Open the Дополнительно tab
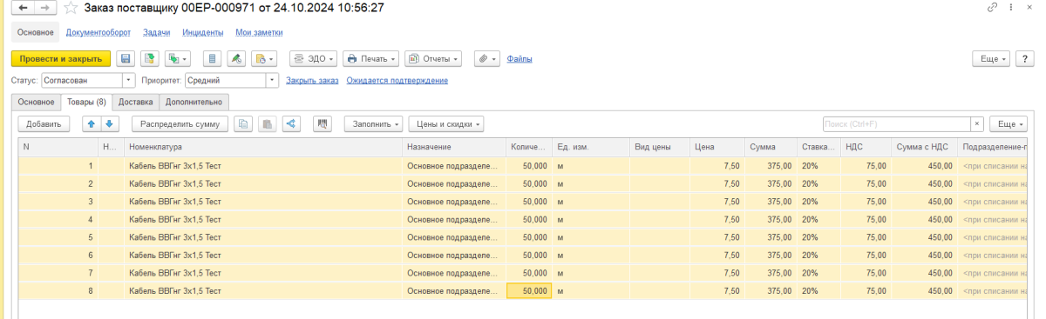1046x319 pixels. pyautogui.click(x=194, y=102)
